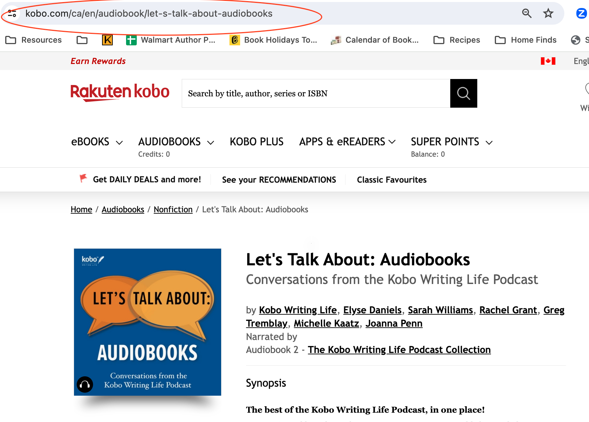Click the search magnifier button on Kobo search bar
Image resolution: width=589 pixels, height=422 pixels.
tap(464, 93)
